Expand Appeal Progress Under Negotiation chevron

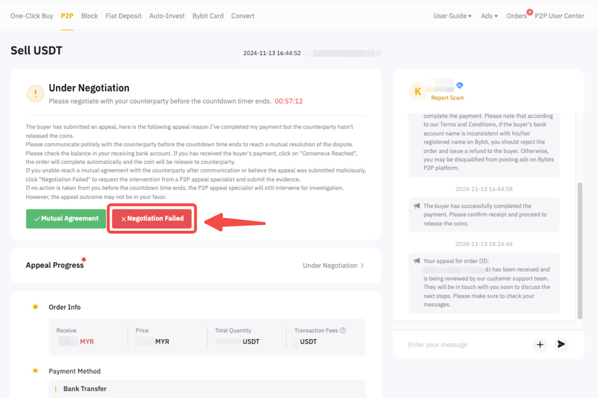pos(362,266)
